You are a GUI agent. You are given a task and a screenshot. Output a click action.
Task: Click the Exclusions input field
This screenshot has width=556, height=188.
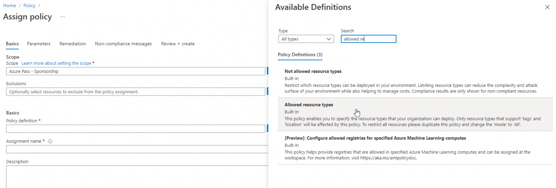(x=135, y=92)
